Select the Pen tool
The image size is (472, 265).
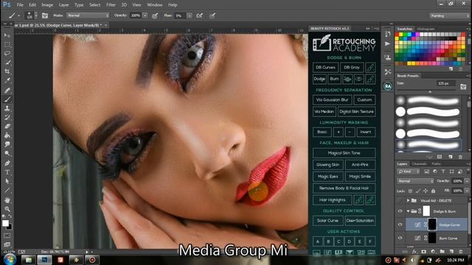(7, 163)
